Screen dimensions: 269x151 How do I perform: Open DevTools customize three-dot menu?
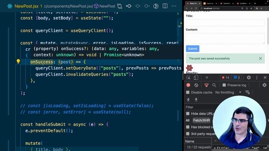point(257,78)
